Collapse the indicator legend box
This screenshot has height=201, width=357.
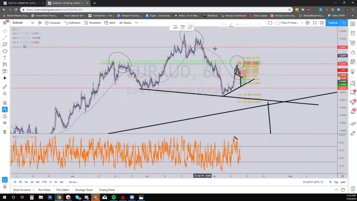coord(14,29)
